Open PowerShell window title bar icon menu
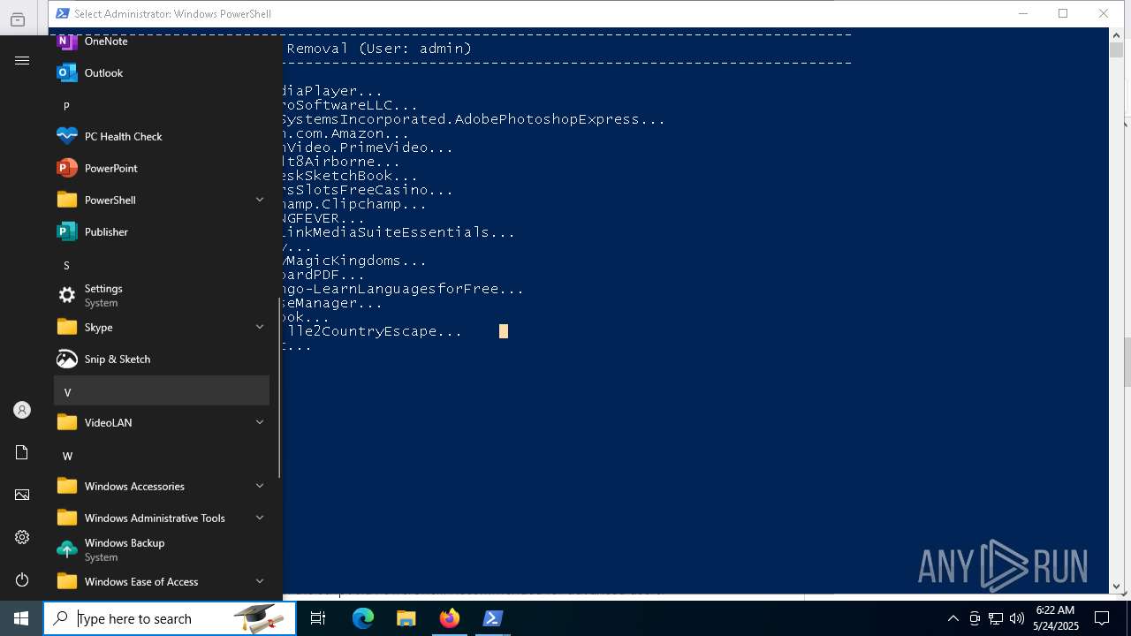The image size is (1131, 636). (64, 13)
